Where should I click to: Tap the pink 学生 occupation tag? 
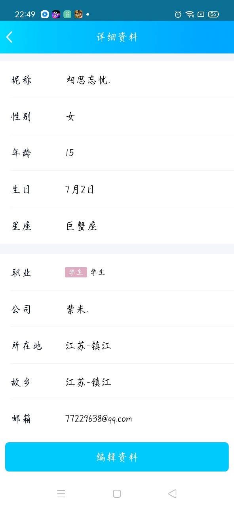[x=76, y=272]
